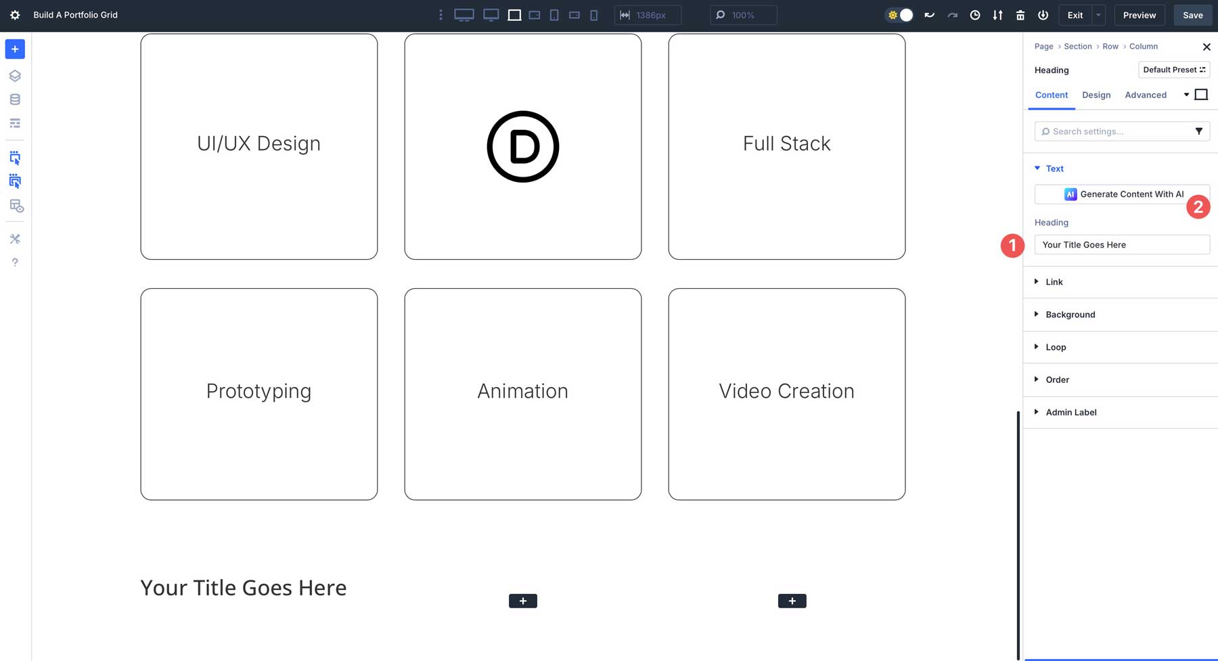Open the editing history clock icon

click(x=975, y=14)
